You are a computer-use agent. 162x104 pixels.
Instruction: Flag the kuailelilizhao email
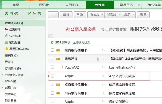click(103, 68)
